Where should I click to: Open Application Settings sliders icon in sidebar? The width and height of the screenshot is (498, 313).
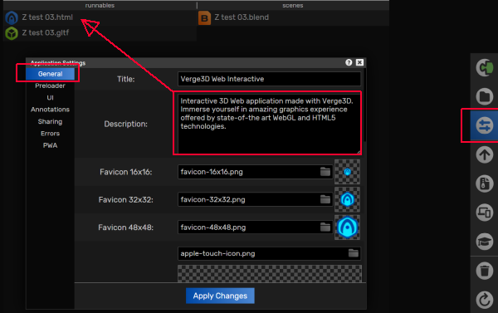[x=485, y=125]
